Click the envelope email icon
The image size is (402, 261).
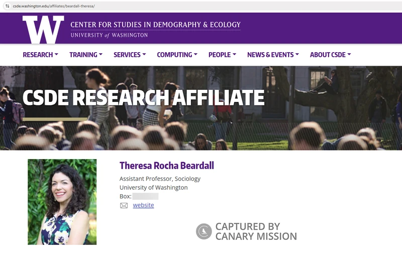tap(124, 205)
